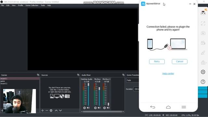This screenshot has width=208, height=117.
Task: Mute Mic/Aux speaker
Action: [99, 108]
